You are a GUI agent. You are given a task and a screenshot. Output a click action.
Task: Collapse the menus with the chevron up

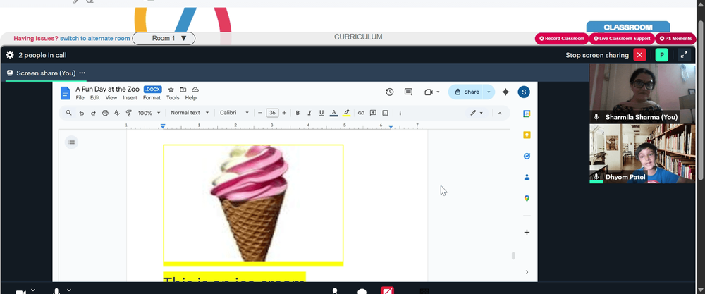coord(500,113)
